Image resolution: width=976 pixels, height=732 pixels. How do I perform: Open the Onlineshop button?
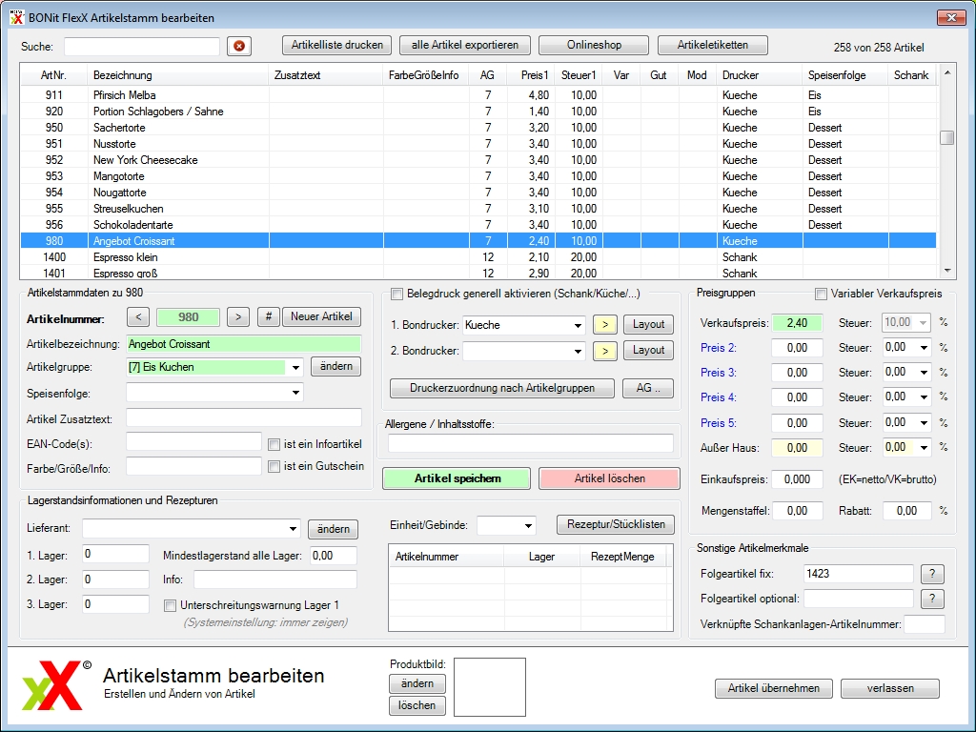coord(594,45)
